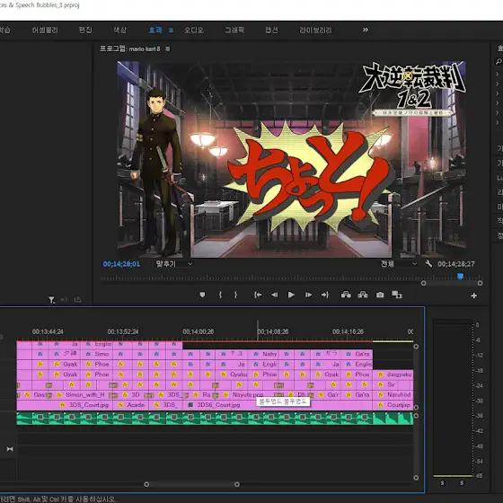Viewport: 503px width, 503px height.
Task: Open the 효과 workspace menu icon
Action: [x=171, y=31]
